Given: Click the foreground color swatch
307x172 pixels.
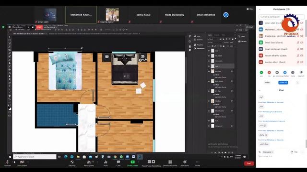Looking at the screenshot, I should pos(9,108).
